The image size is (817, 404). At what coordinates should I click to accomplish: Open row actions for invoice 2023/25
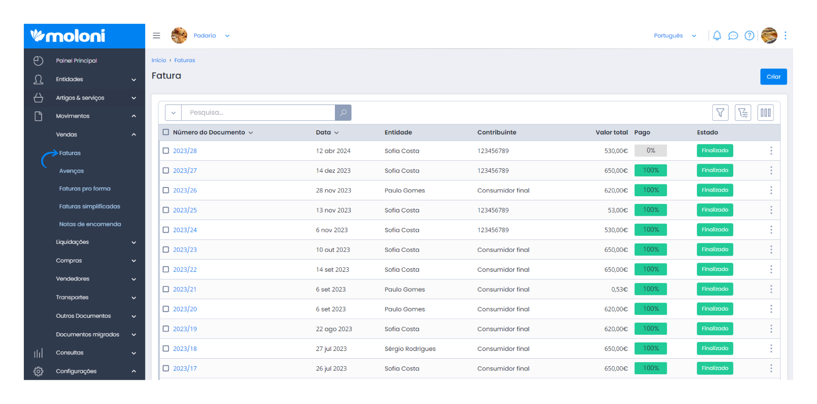[771, 210]
